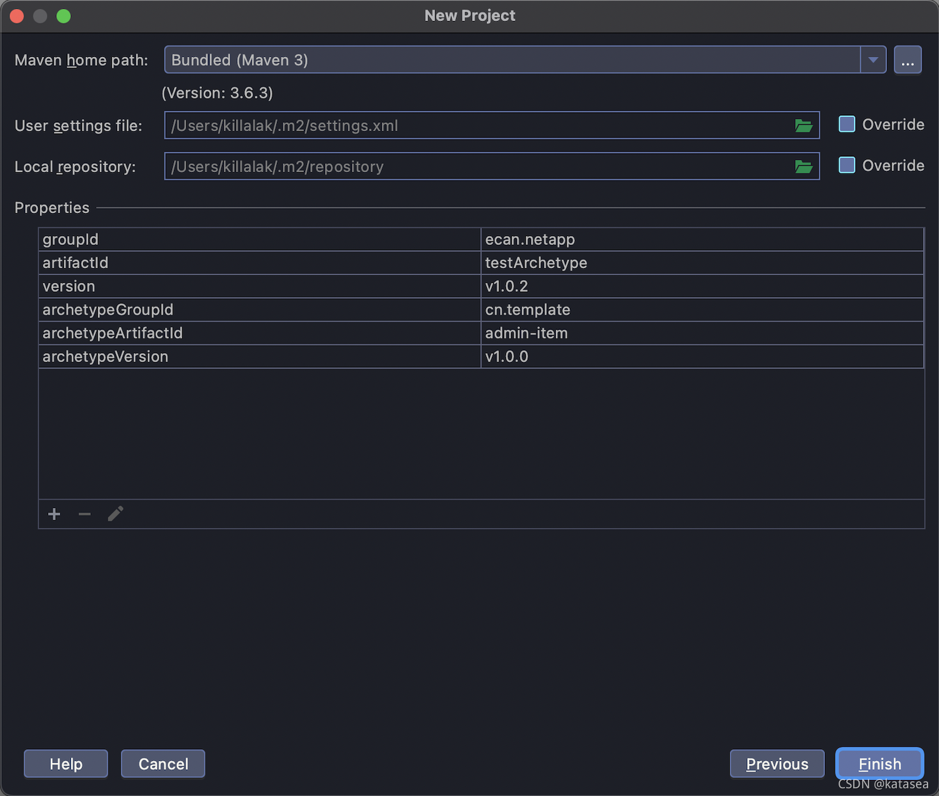Click the grey minimize window button
Viewport: 939px width, 796px height.
40,16
